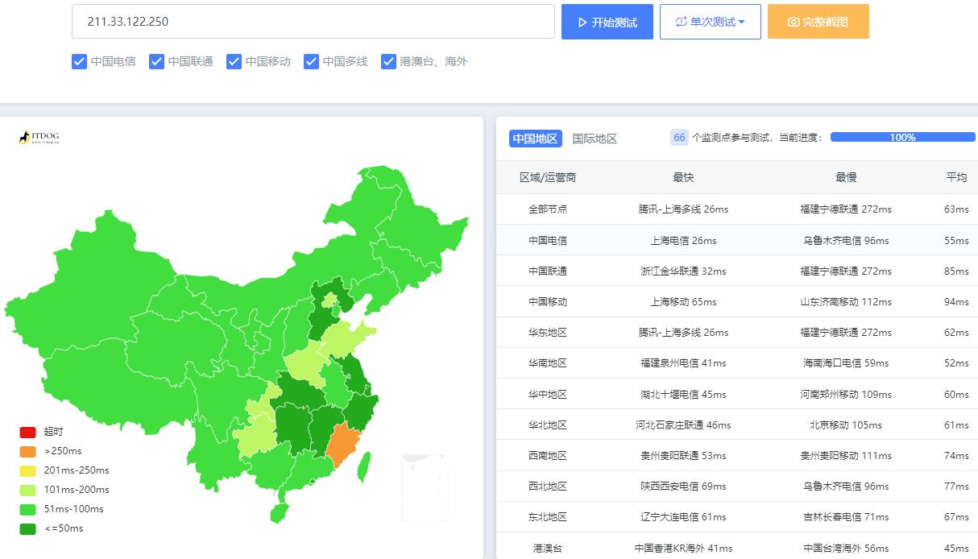Click 中国台湾海外 56ms cell
The image size is (978, 559).
coord(846,548)
